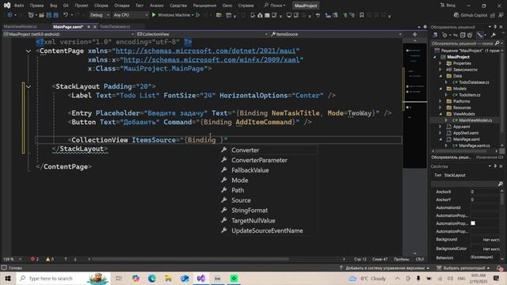507x285 pixels.
Task: Click the GitHub Copilot icon
Action: pos(456,15)
